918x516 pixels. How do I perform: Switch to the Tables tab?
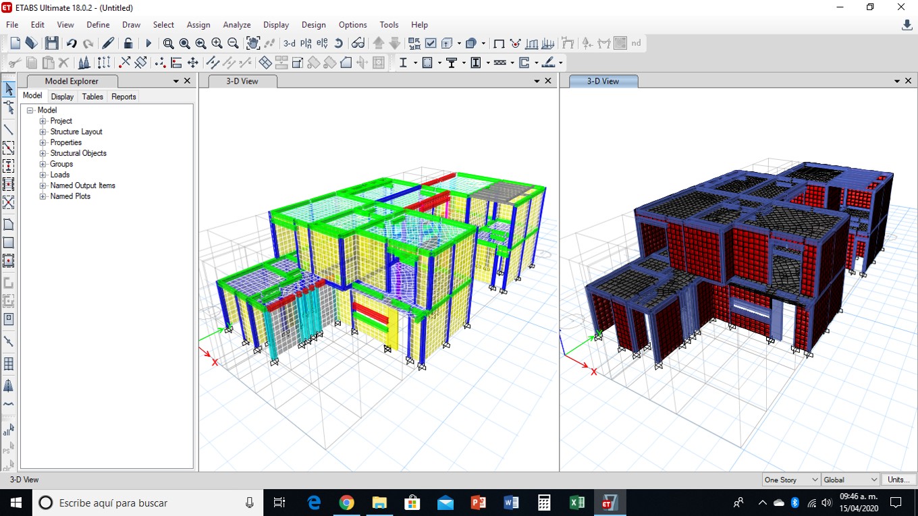pyautogui.click(x=92, y=96)
